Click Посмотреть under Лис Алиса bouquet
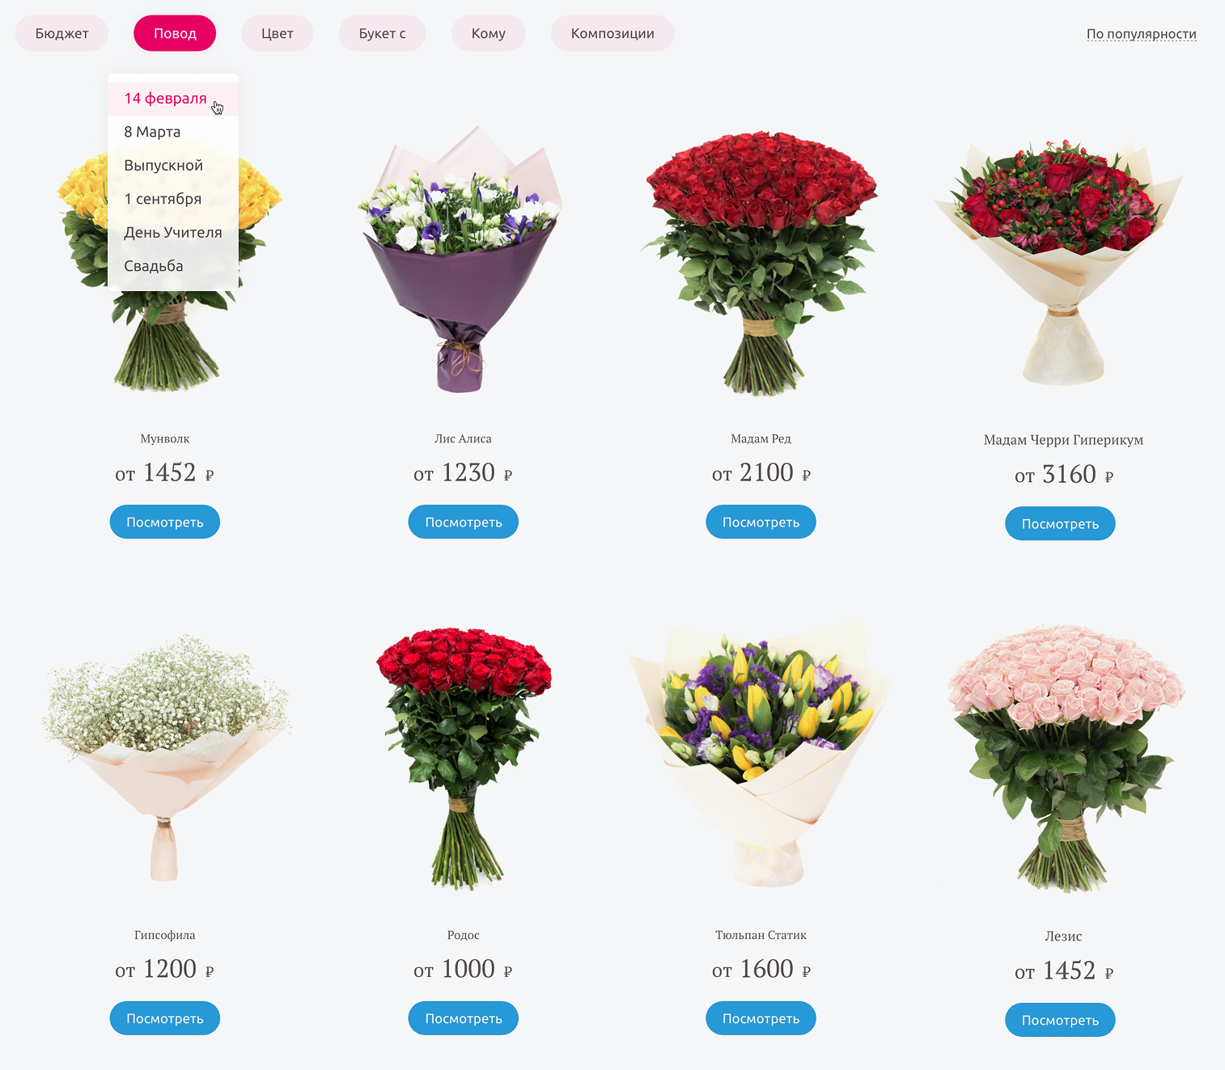 (464, 522)
